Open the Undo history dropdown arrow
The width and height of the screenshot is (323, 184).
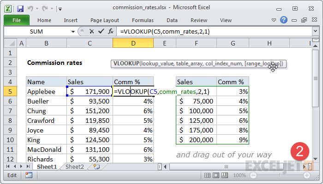coord(37,9)
